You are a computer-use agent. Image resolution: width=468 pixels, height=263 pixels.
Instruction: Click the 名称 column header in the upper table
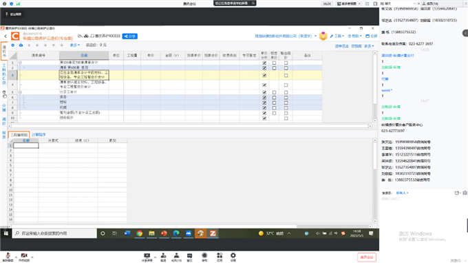pos(84,56)
